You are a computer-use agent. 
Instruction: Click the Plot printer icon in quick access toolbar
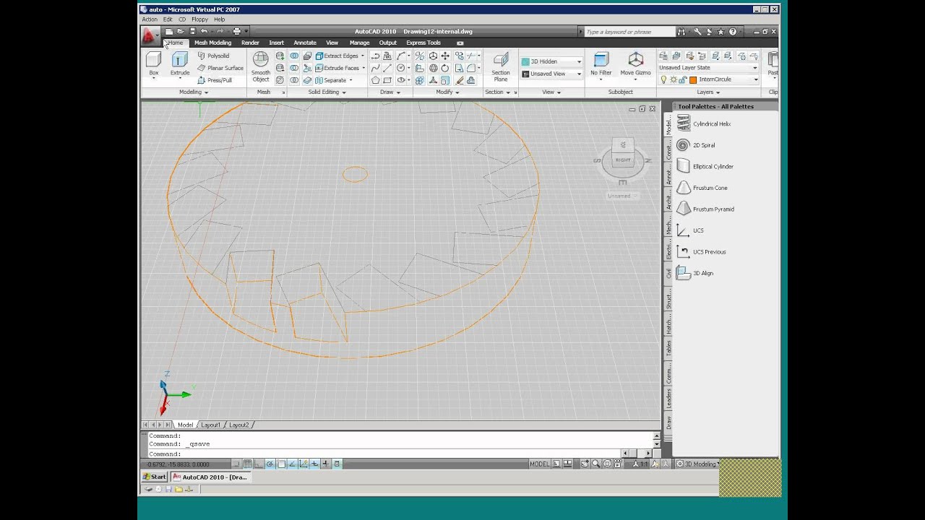236,31
